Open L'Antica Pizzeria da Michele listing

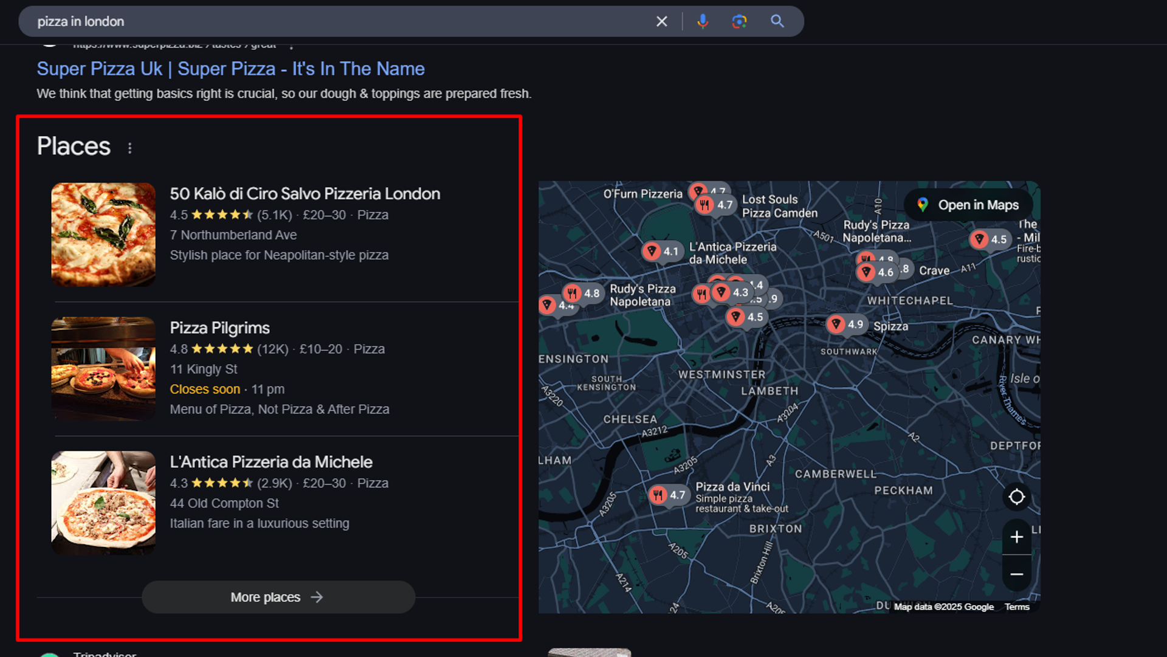pos(271,462)
